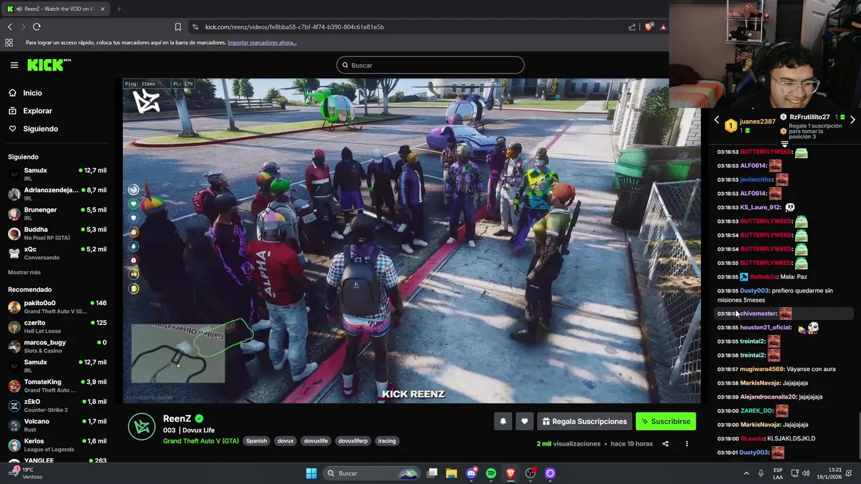Expand list with Mostrar más
This screenshot has width=861, height=484.
(24, 272)
